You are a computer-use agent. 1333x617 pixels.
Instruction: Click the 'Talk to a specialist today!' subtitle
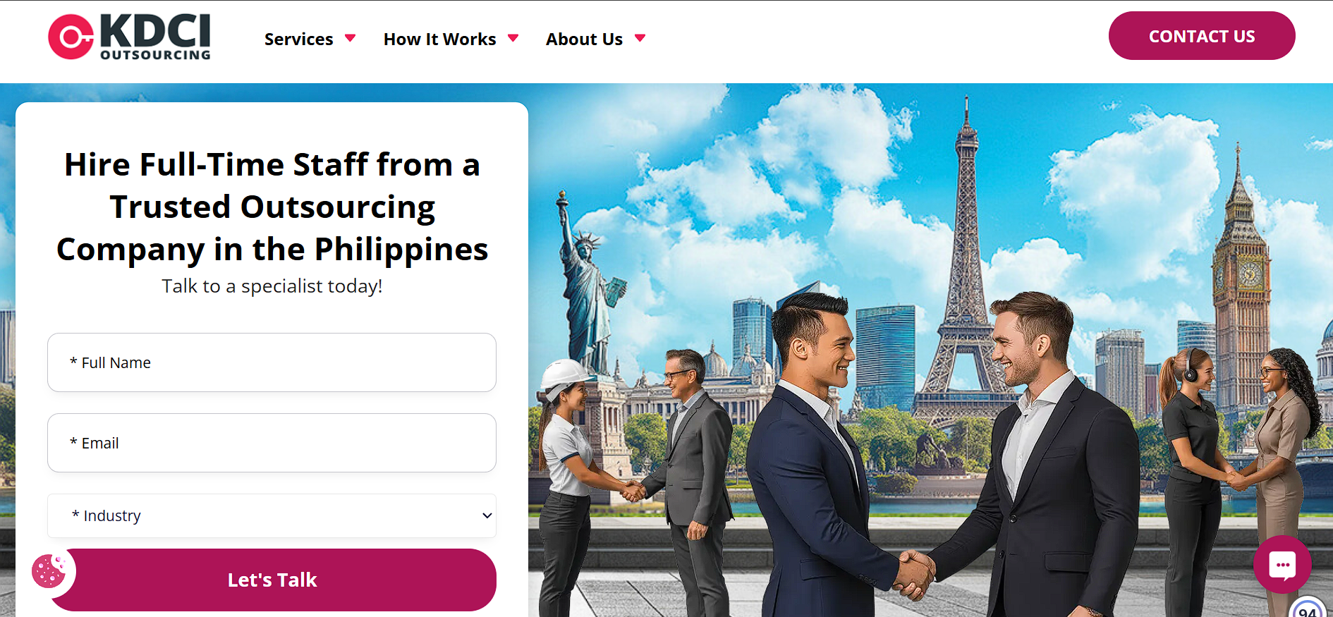point(272,286)
